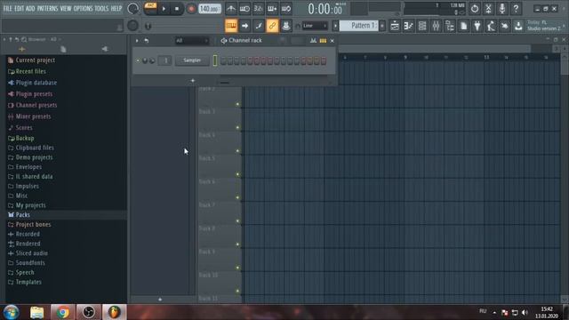Click the circular undo history icon
569x320 pixels.
[x=475, y=9]
